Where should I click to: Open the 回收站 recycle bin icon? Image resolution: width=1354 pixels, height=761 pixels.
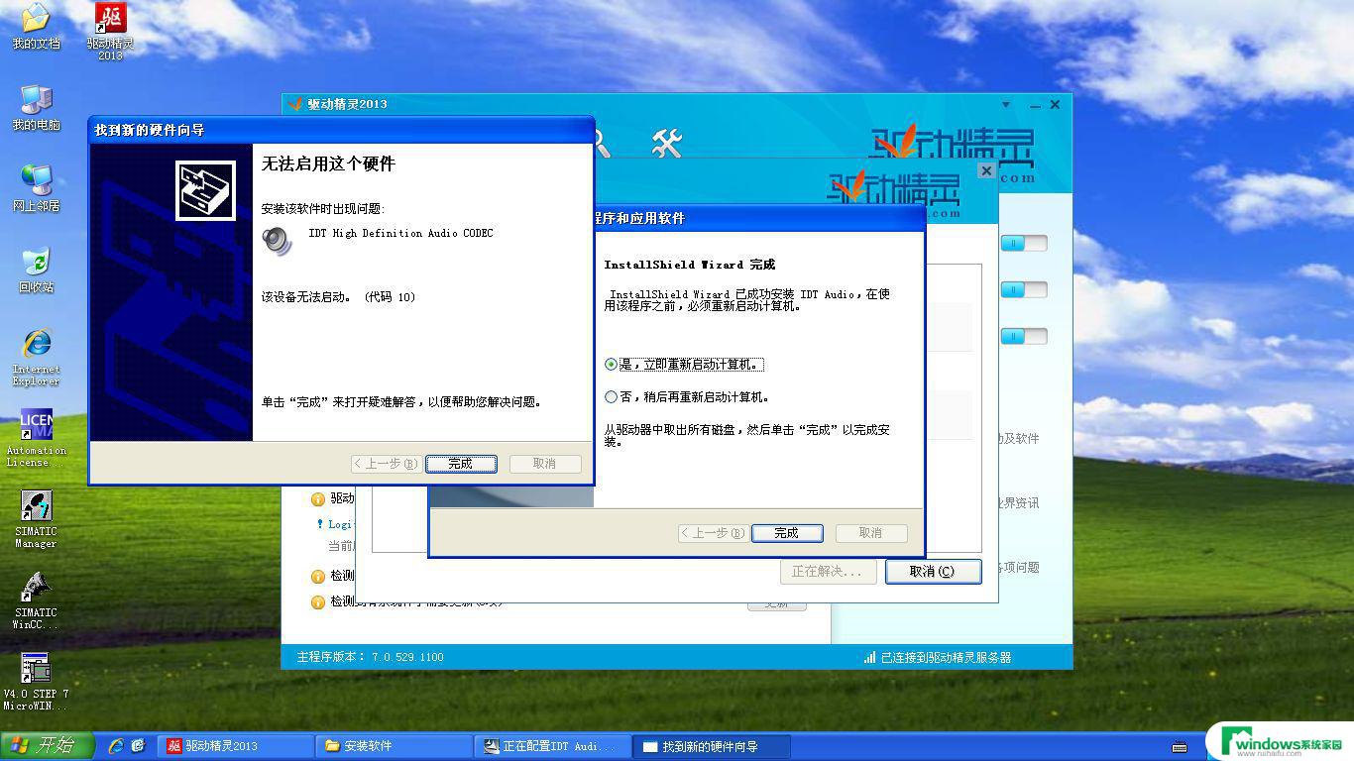coord(36,270)
